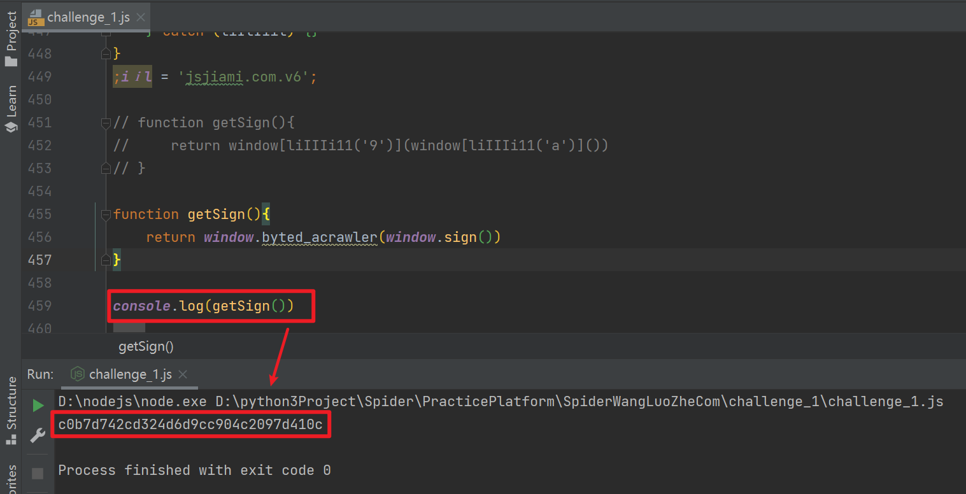Image resolution: width=966 pixels, height=494 pixels.
Task: Click fold end marker at line 457
Action: pyautogui.click(x=106, y=260)
